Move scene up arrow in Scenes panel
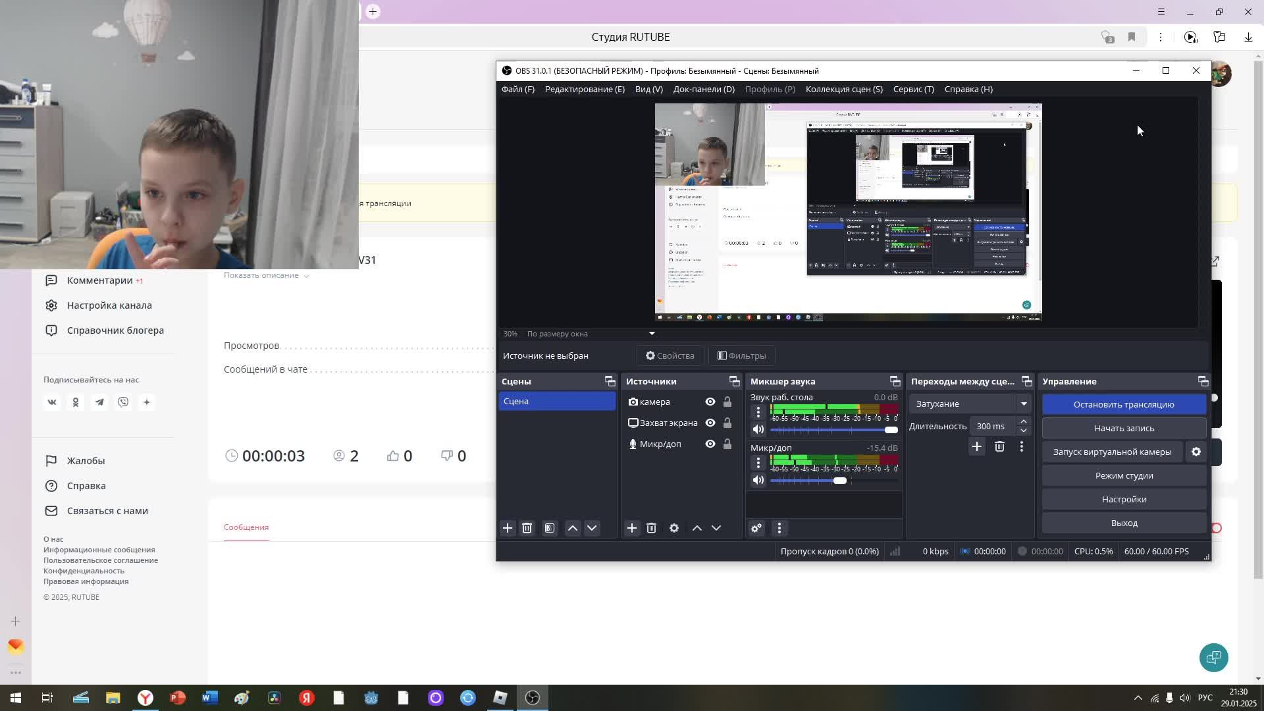 [573, 528]
